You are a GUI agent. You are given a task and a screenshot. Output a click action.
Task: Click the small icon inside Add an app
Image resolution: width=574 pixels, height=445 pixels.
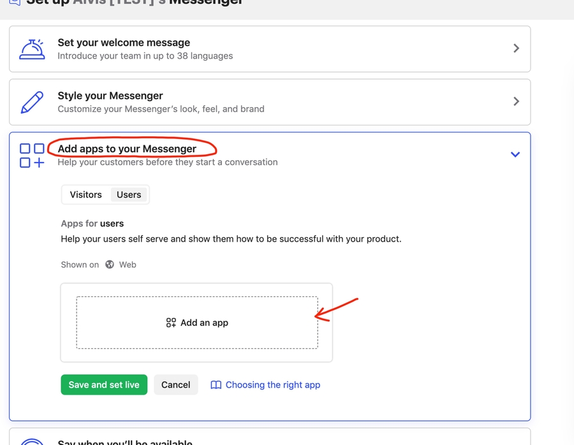171,323
